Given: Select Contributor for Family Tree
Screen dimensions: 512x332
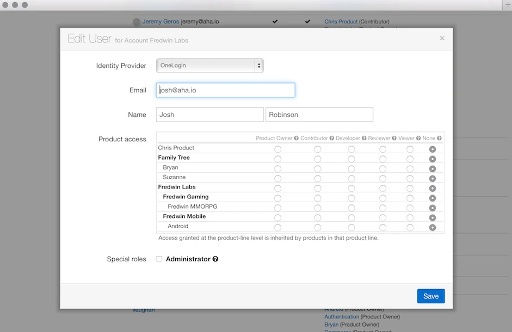Looking at the screenshot, I should pyautogui.click(x=317, y=159).
